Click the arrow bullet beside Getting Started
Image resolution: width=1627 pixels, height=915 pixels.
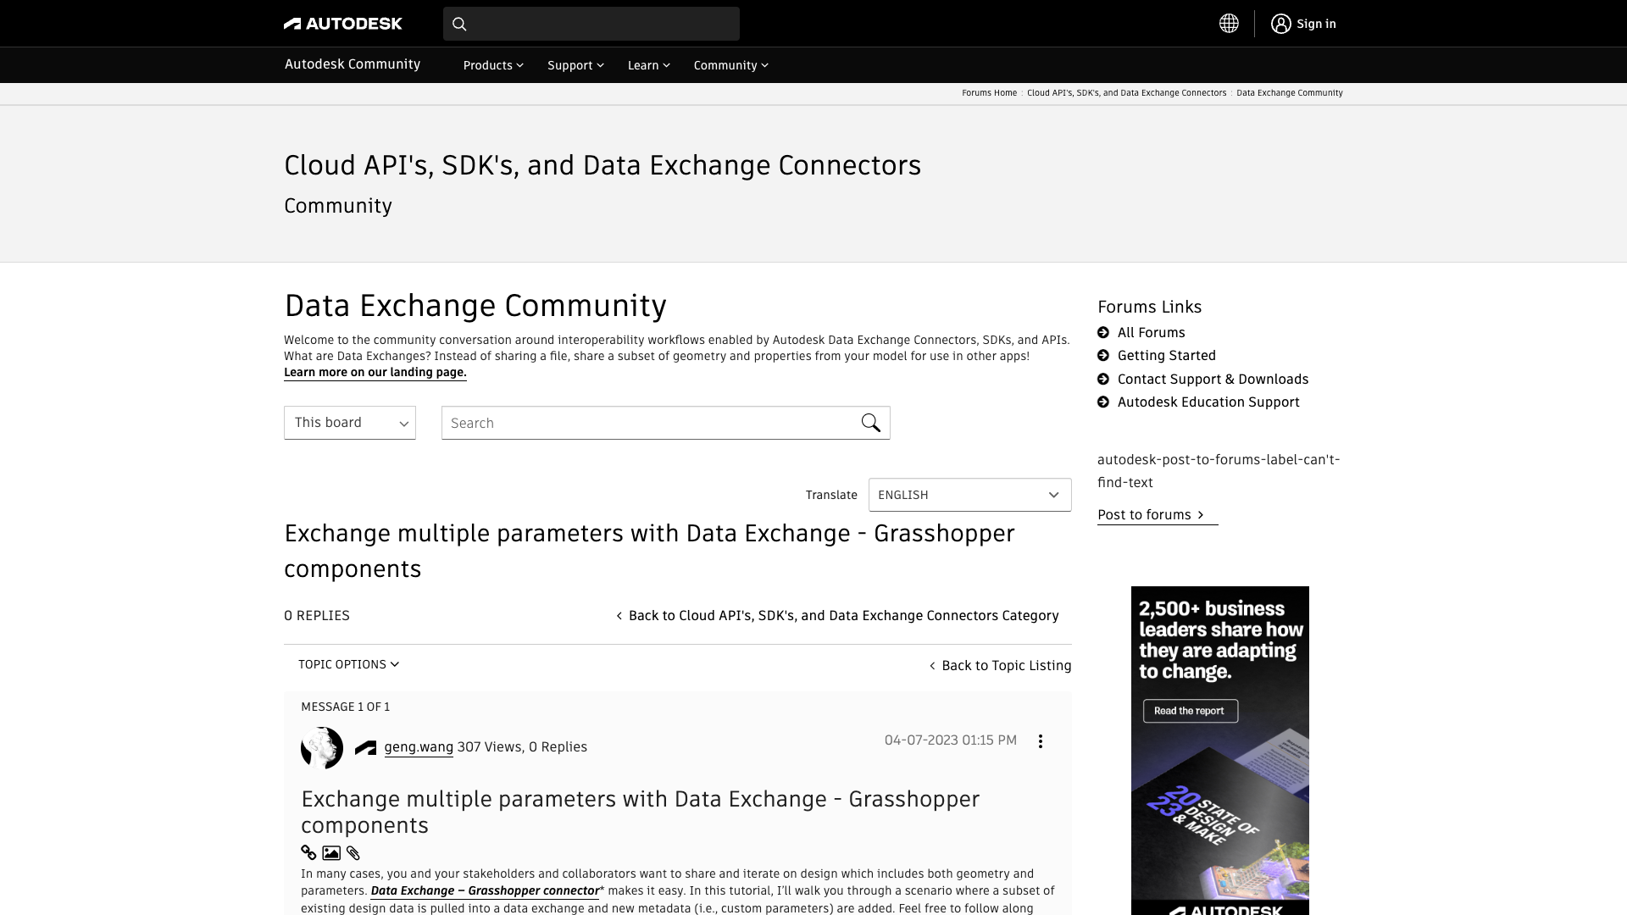(x=1103, y=356)
